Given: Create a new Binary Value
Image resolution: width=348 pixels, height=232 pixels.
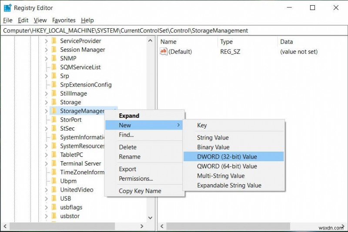Looking at the screenshot, I should click(x=234, y=147).
